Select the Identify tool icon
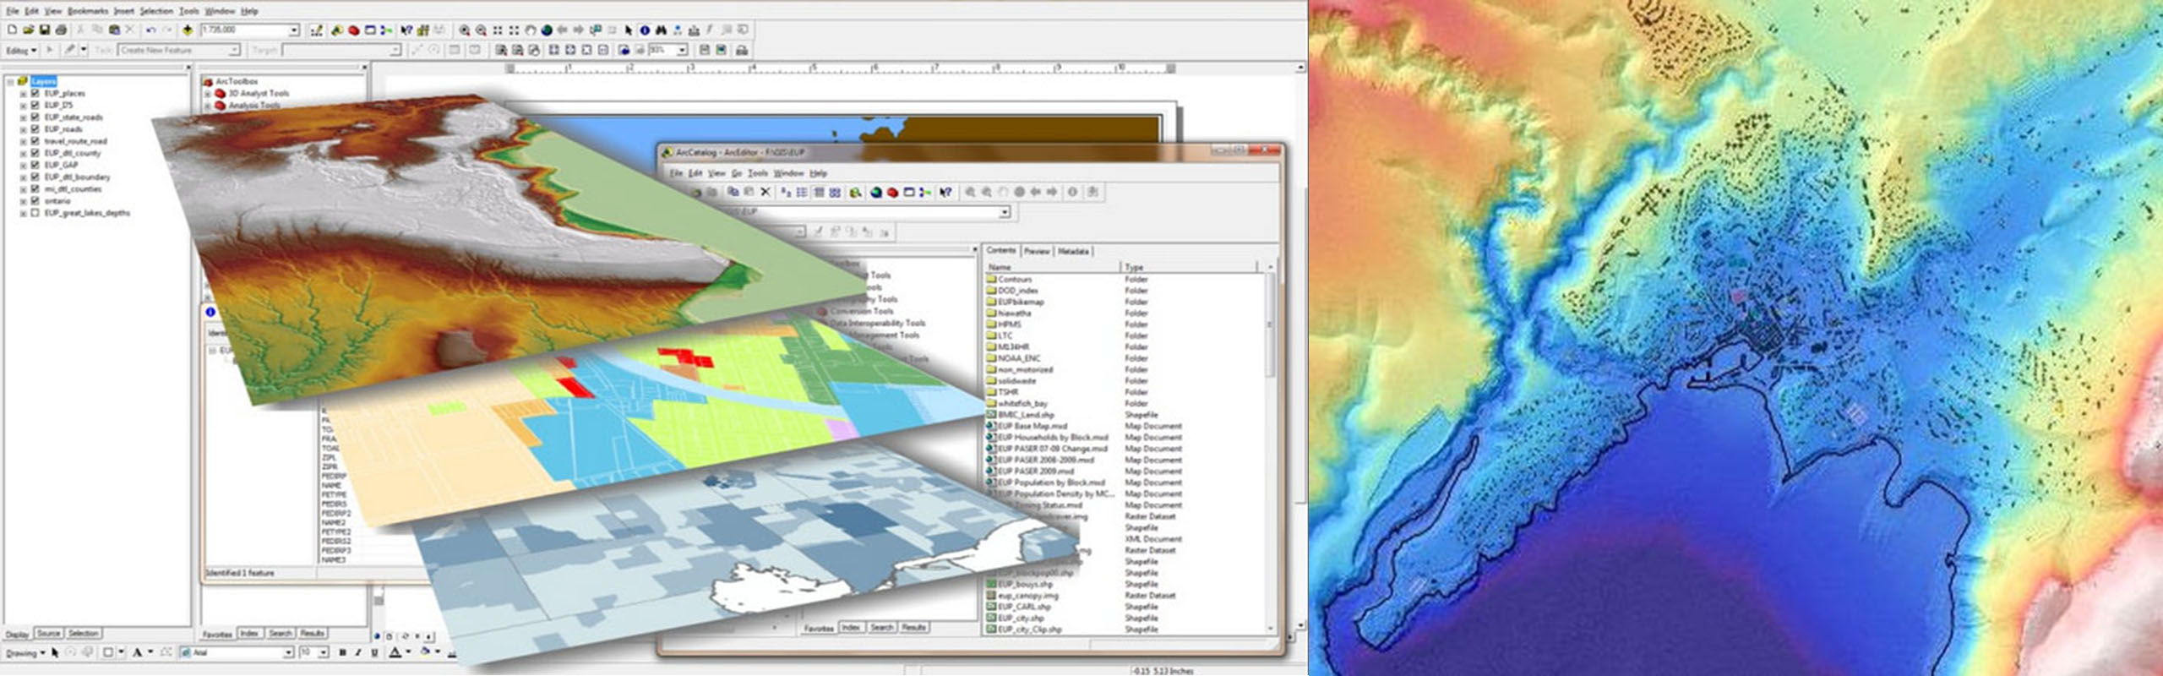The image size is (2163, 676). [x=645, y=30]
